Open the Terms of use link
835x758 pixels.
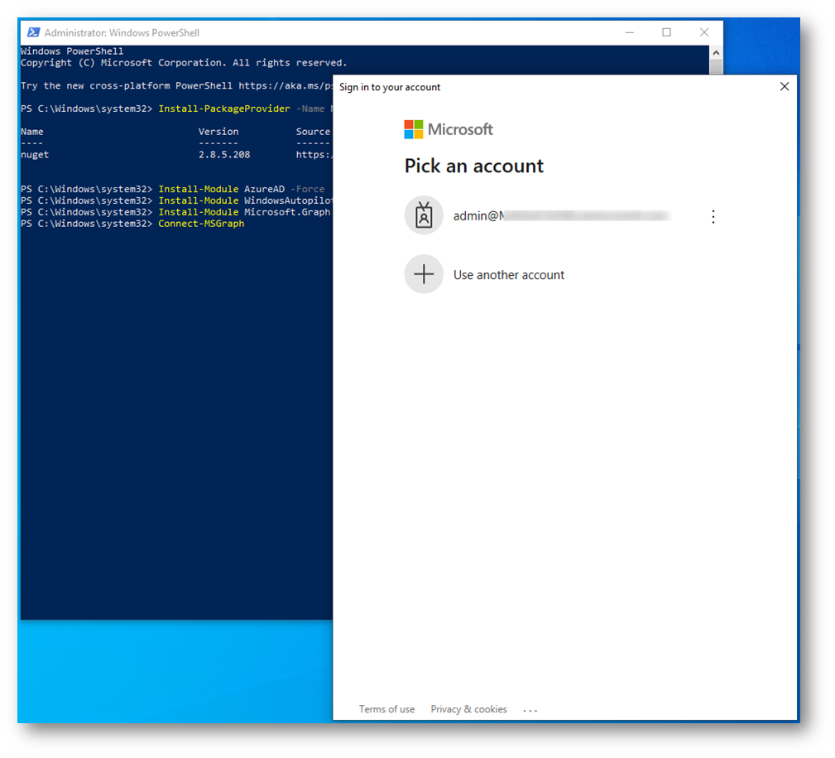pyautogui.click(x=386, y=709)
